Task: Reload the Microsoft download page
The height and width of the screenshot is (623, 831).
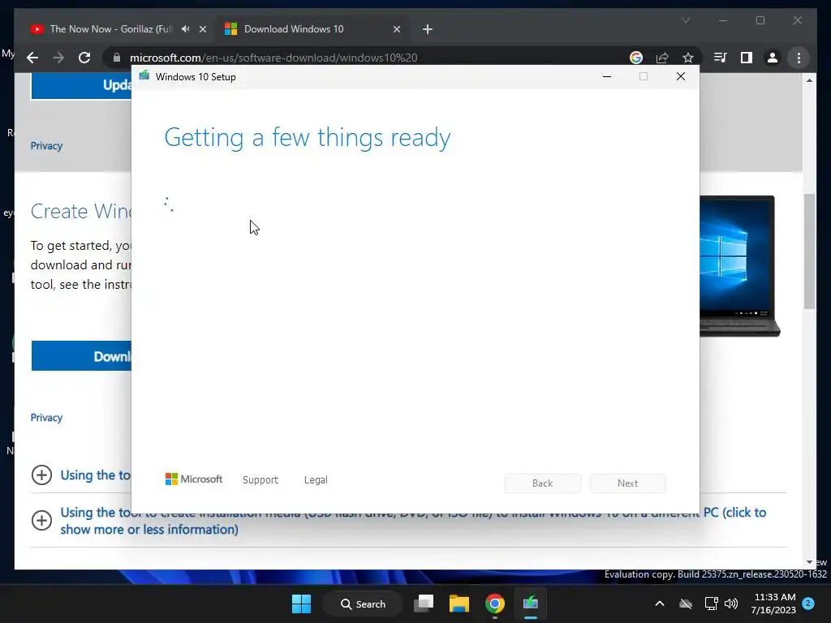Action: [x=84, y=58]
